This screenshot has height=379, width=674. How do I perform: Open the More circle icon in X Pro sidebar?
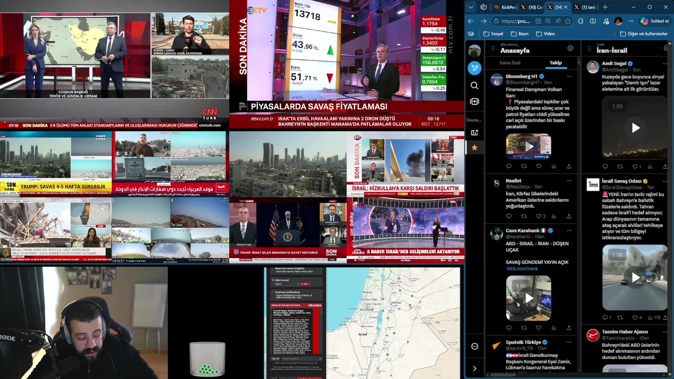[x=474, y=346]
